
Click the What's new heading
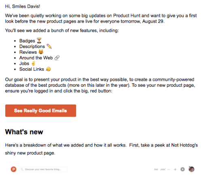point(24,132)
